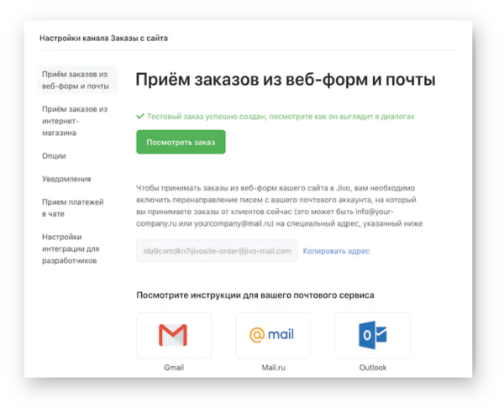Click 'Посмотрите инструкции для вашего почтового сервиса' heading
Screen dimensions: 504x413
[x=255, y=295]
